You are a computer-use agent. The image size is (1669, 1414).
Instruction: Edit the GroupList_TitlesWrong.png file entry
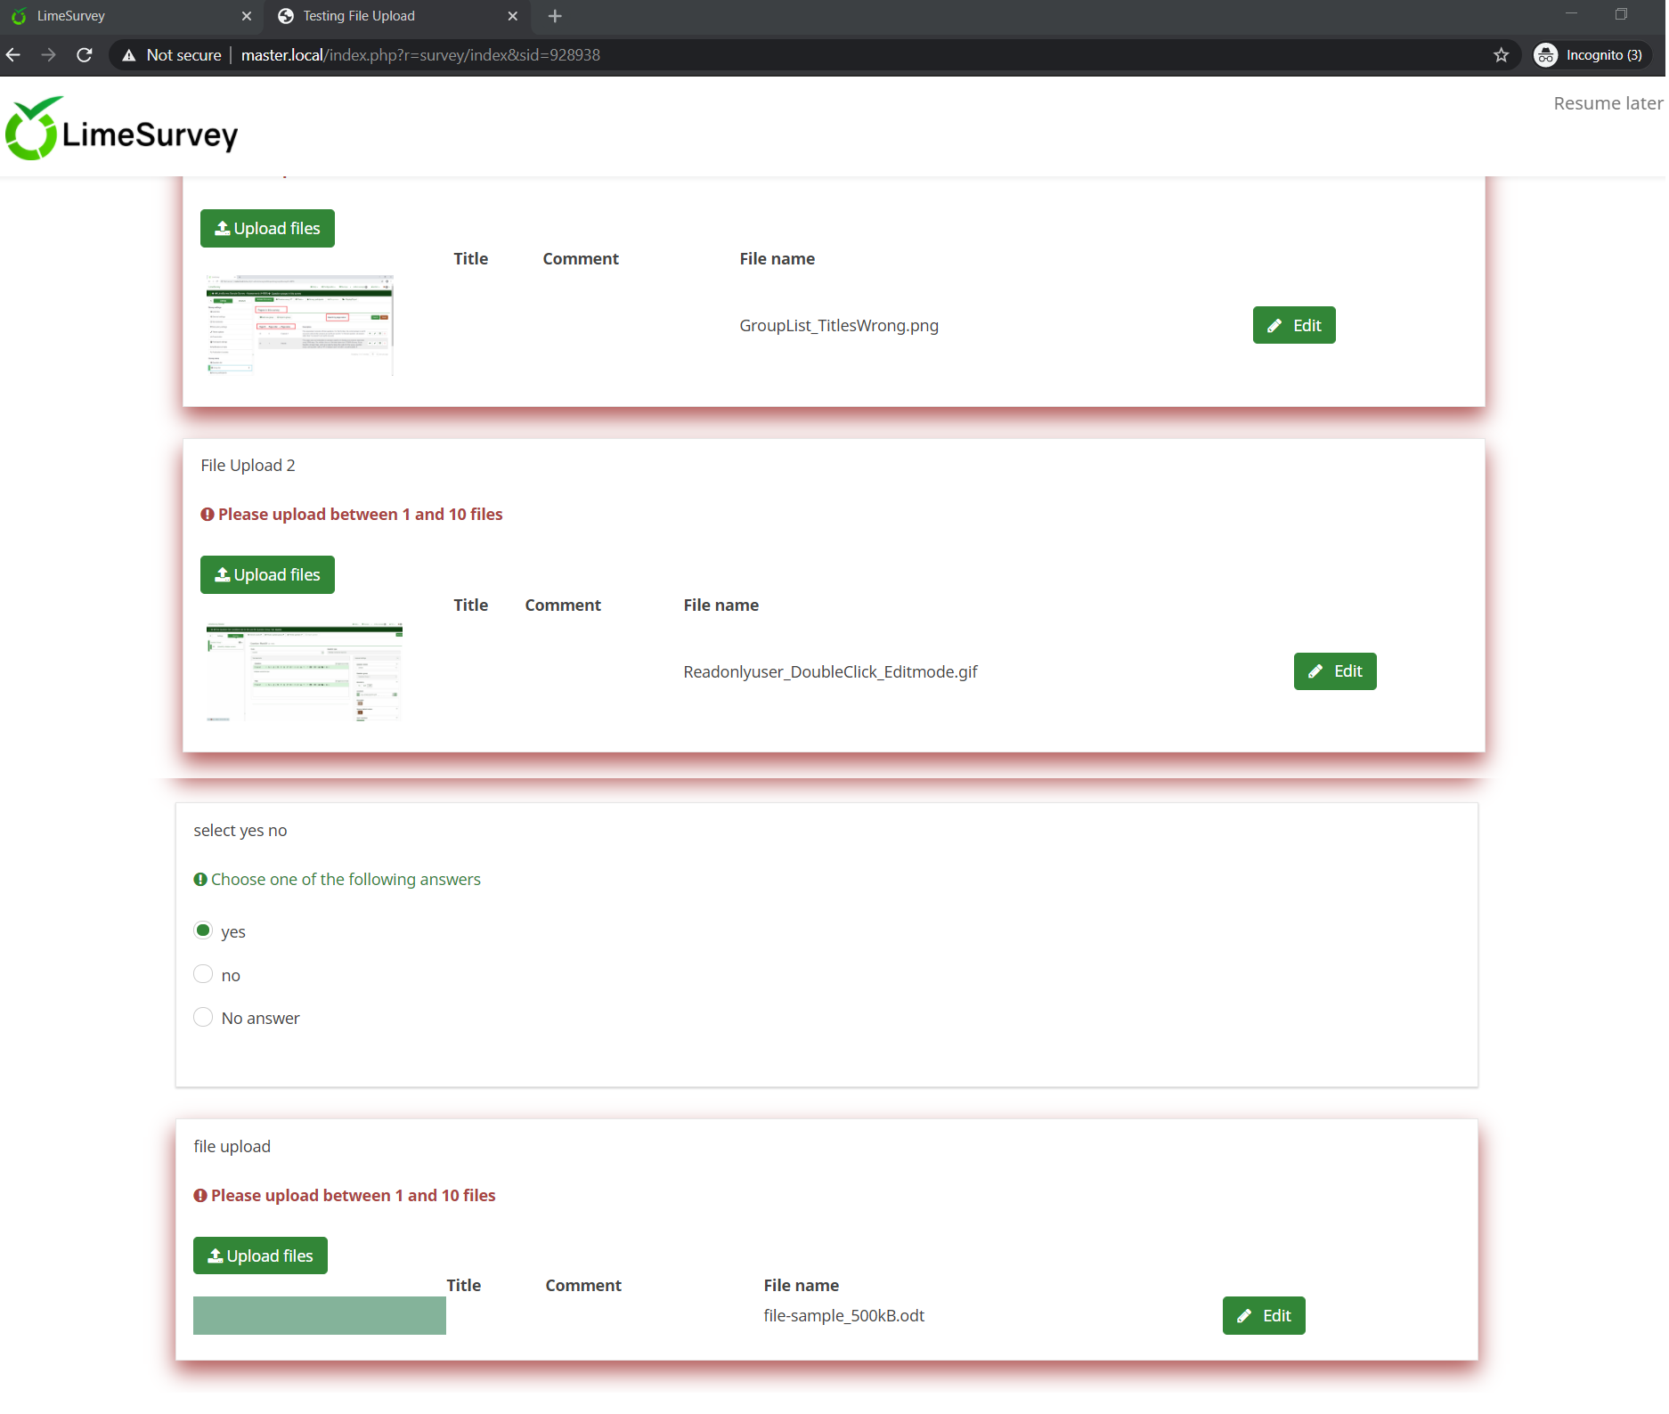pyautogui.click(x=1293, y=325)
